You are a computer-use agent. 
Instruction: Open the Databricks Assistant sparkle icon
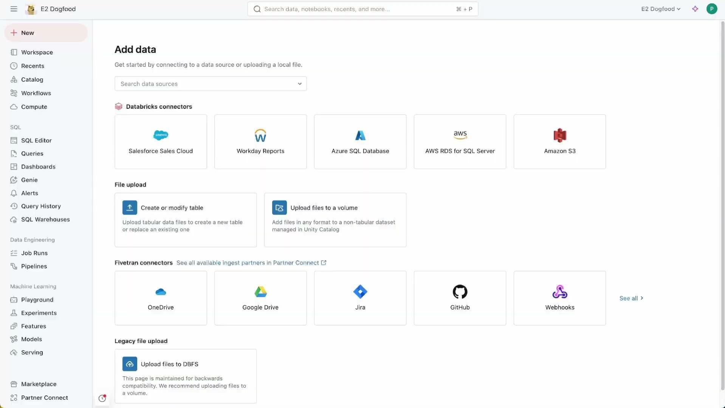[695, 9]
